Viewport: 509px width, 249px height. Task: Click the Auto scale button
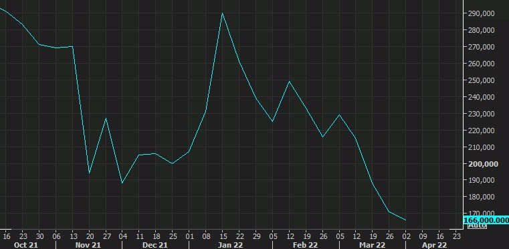[477, 226]
